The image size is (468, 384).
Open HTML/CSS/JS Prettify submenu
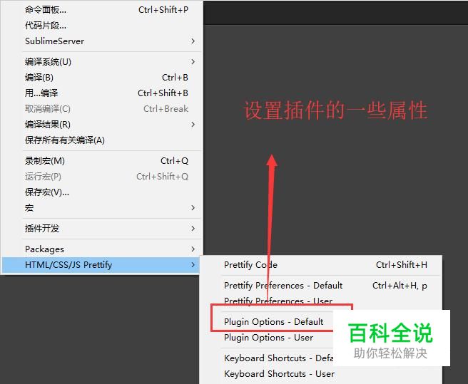tap(101, 265)
